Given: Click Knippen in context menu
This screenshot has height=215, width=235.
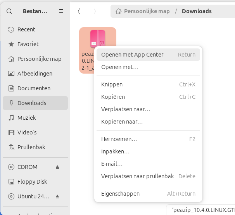Looking at the screenshot, I should pos(112,84).
